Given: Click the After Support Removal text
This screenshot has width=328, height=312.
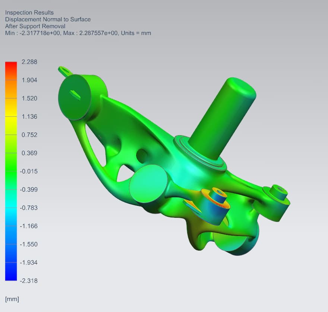Looking at the screenshot, I should click(x=35, y=26).
